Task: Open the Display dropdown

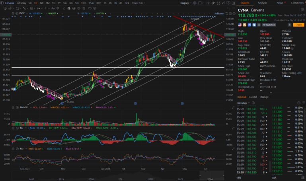Action: [x=186, y=3]
